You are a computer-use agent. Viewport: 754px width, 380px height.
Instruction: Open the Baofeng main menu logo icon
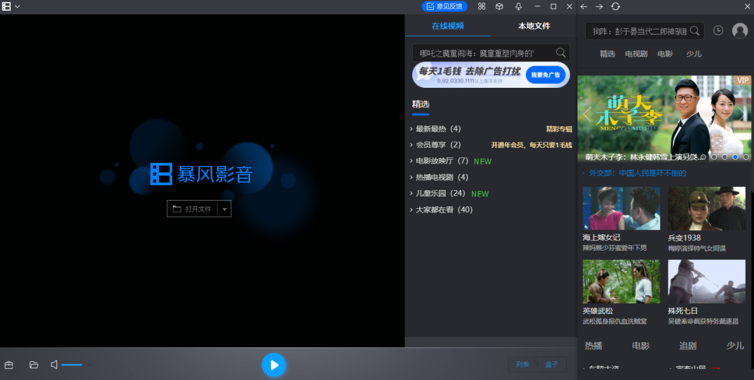pyautogui.click(x=6, y=6)
